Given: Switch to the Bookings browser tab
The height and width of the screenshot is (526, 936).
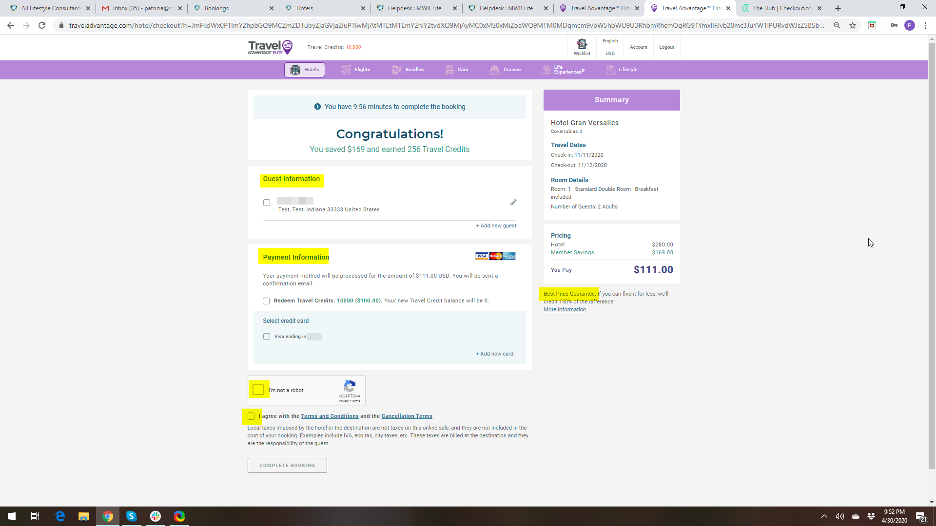Looking at the screenshot, I should (x=216, y=8).
